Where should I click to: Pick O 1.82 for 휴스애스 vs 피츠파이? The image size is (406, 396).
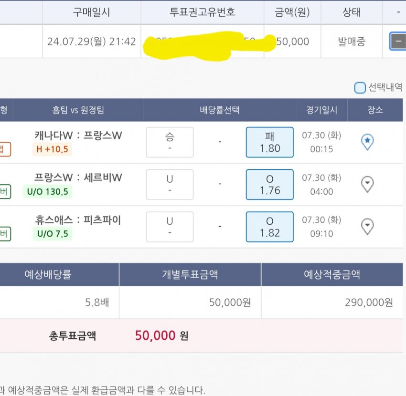[x=269, y=227]
